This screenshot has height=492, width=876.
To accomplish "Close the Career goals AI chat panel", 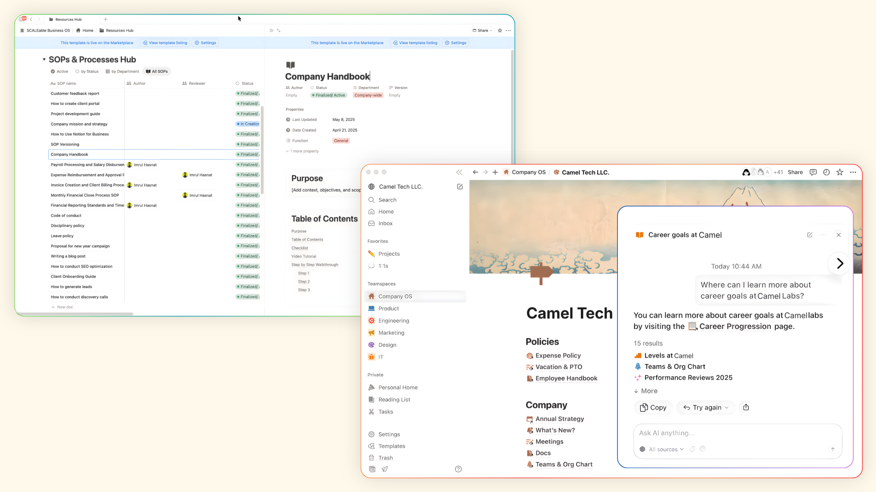I will [838, 235].
